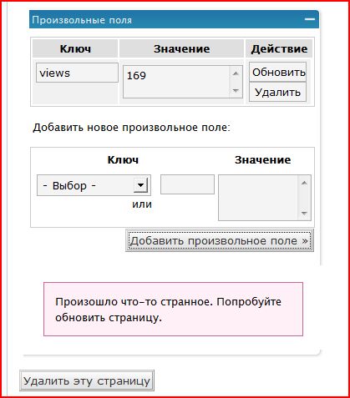Click the down arrow in the new value textarea scrollbar

tap(304, 214)
